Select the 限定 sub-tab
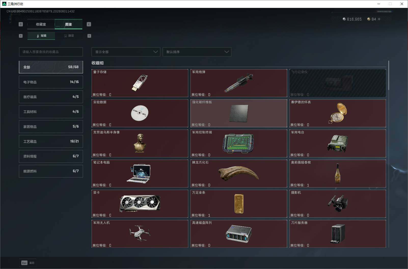The image size is (408, 269). (x=69, y=36)
